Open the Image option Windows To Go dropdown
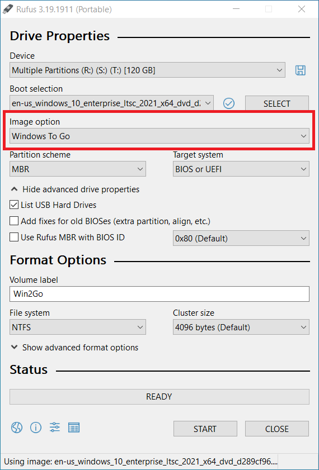Viewport: 319px width, 470px height. click(159, 136)
